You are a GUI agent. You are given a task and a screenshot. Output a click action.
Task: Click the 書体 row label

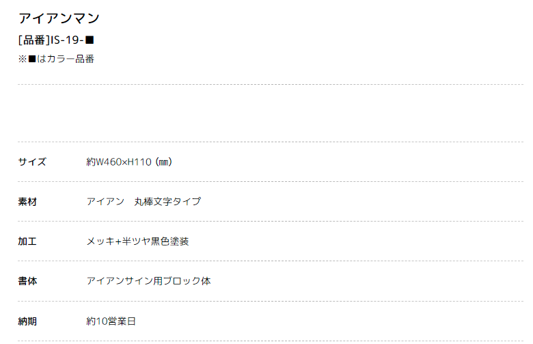pyautogui.click(x=27, y=281)
